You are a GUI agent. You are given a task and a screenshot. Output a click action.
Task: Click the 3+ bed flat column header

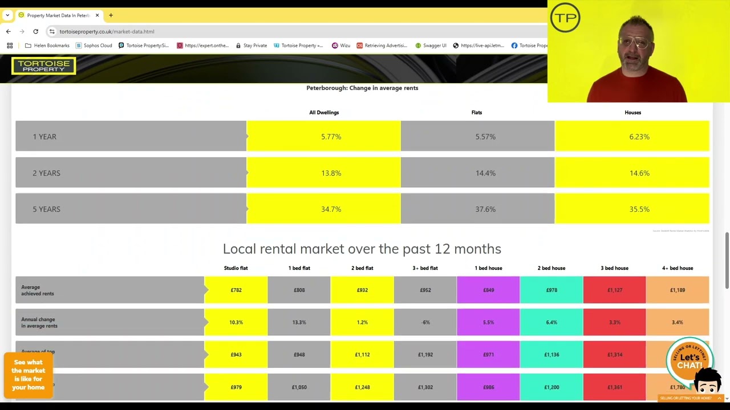pos(425,268)
